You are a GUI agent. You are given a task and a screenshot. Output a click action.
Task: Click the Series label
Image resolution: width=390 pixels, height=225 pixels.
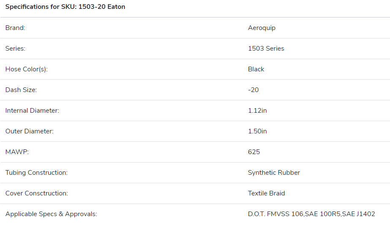point(15,48)
